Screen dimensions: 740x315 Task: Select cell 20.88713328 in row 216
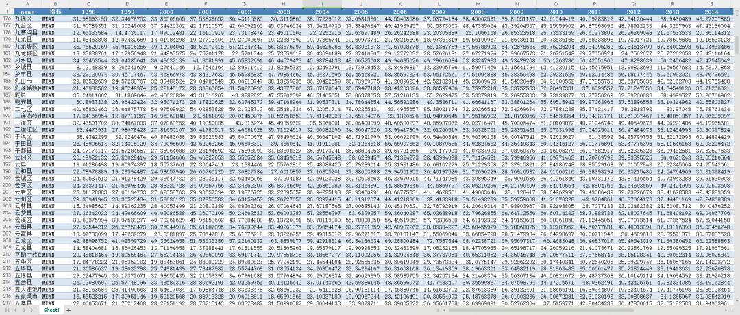(x=206, y=297)
